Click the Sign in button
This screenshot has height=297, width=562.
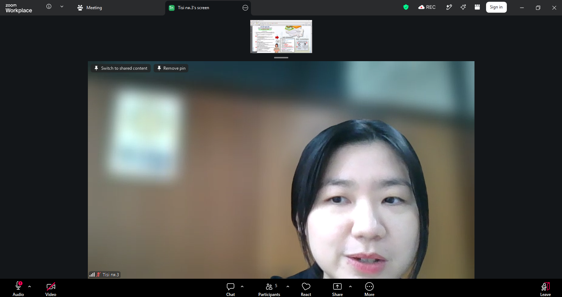496,7
